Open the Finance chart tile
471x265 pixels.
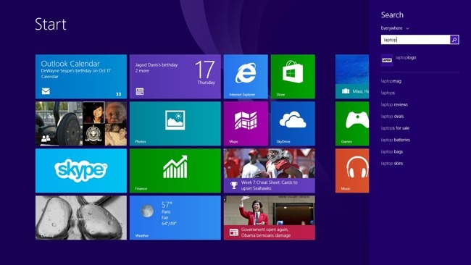175,170
